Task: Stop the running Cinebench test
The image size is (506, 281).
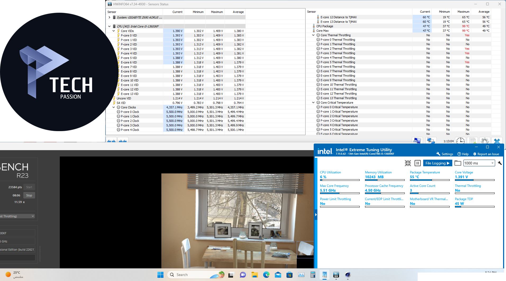Action: pos(29,195)
